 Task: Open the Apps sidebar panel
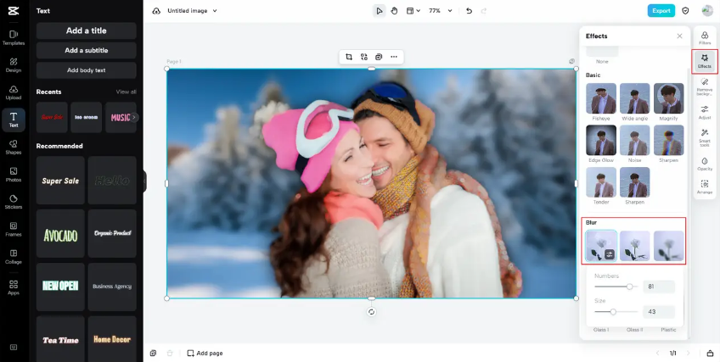tap(14, 287)
